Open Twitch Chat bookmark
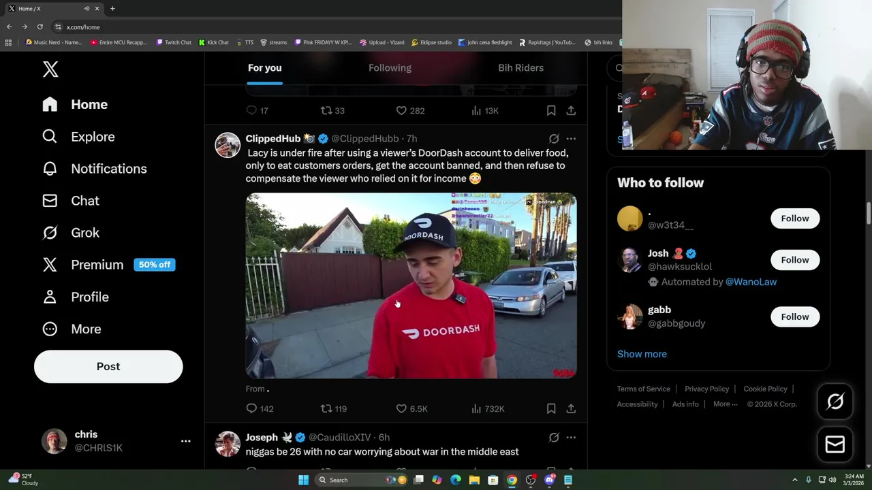The width and height of the screenshot is (872, 490). (x=174, y=42)
